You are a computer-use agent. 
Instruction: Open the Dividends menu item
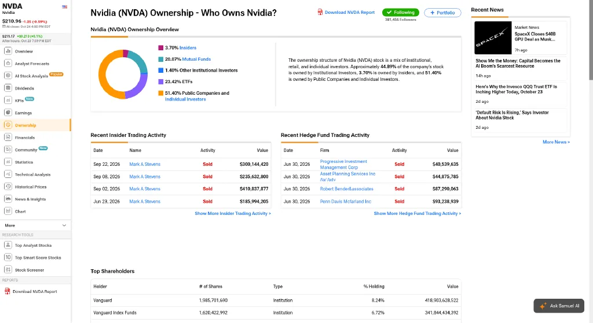24,88
